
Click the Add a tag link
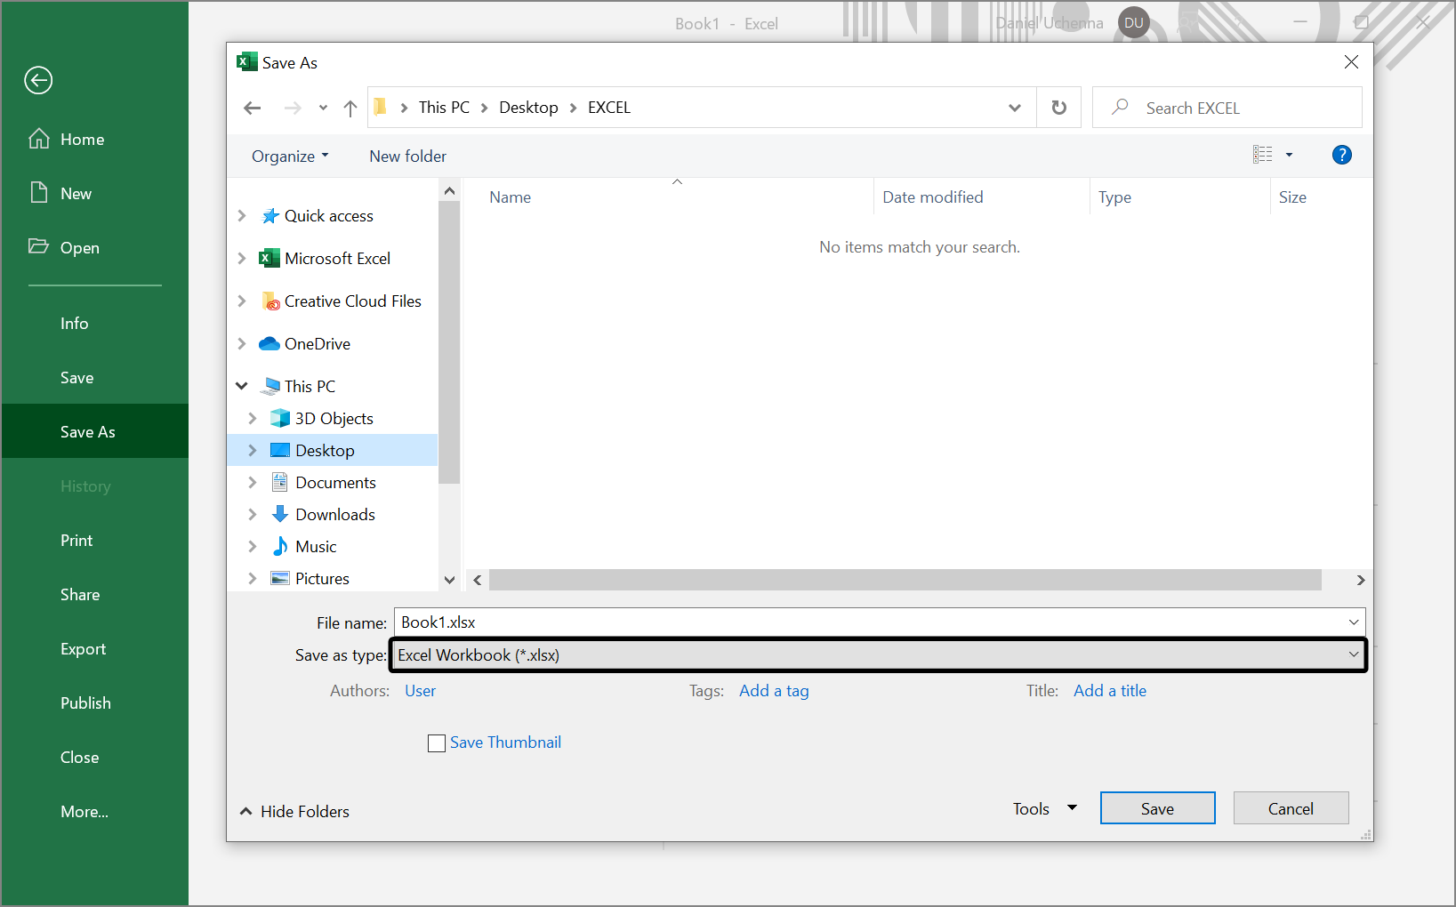(x=773, y=690)
